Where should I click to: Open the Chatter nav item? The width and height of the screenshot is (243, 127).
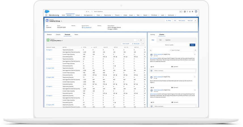pyautogui.click(x=125, y=15)
